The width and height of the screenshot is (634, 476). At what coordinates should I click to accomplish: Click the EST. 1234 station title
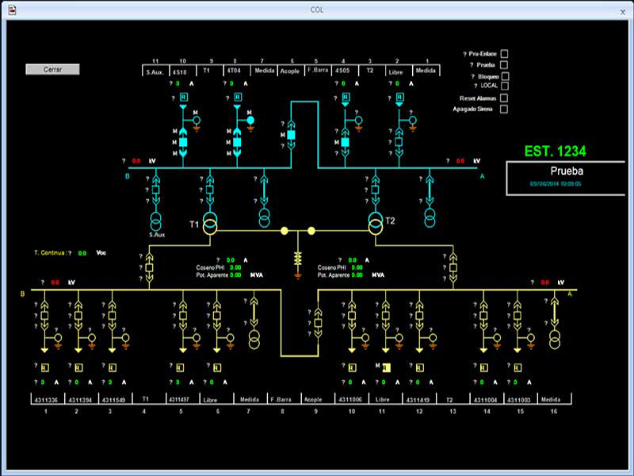(x=555, y=152)
